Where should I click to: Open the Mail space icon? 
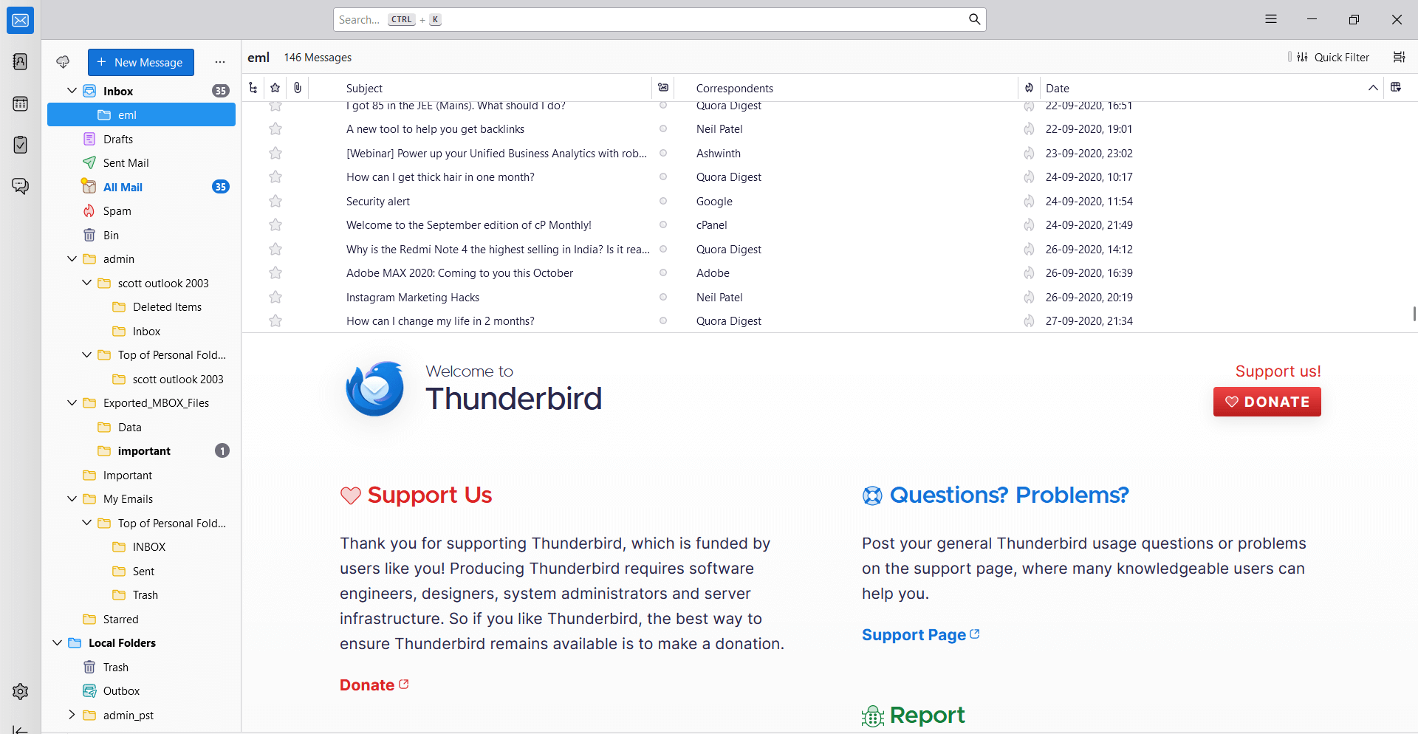click(21, 20)
